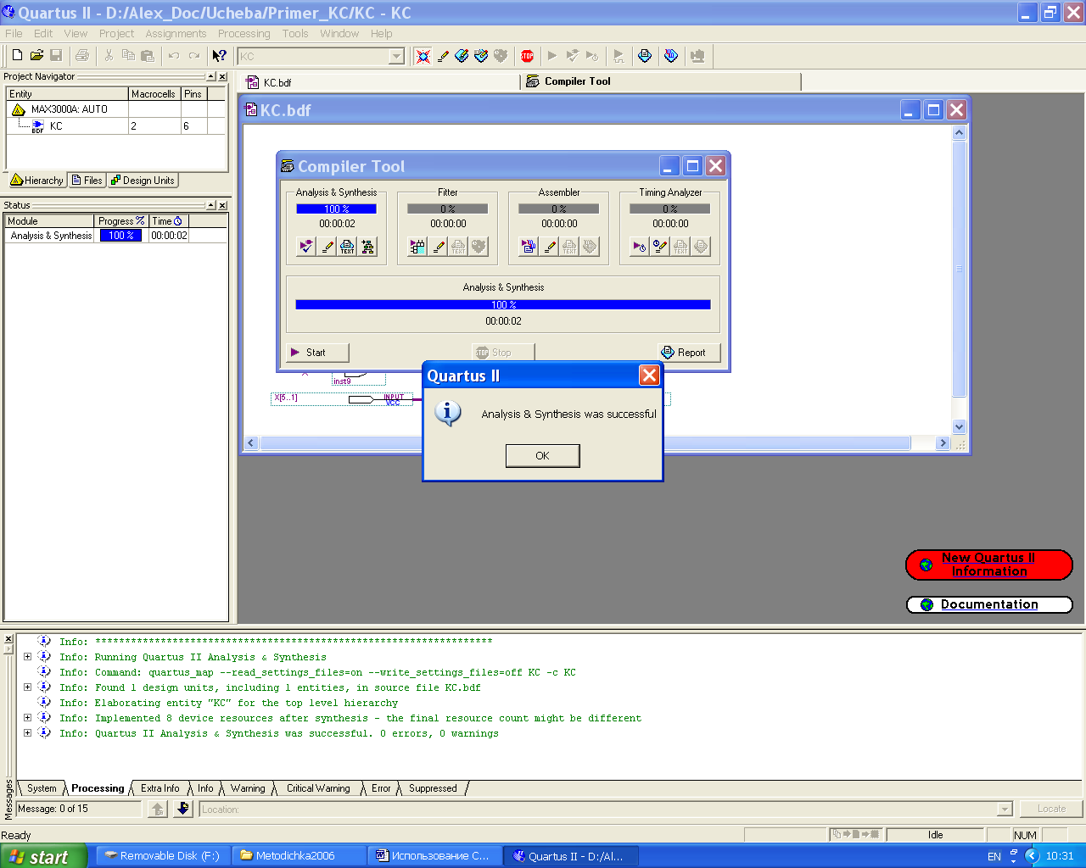
Task: Open the Tools menu
Action: [295, 33]
